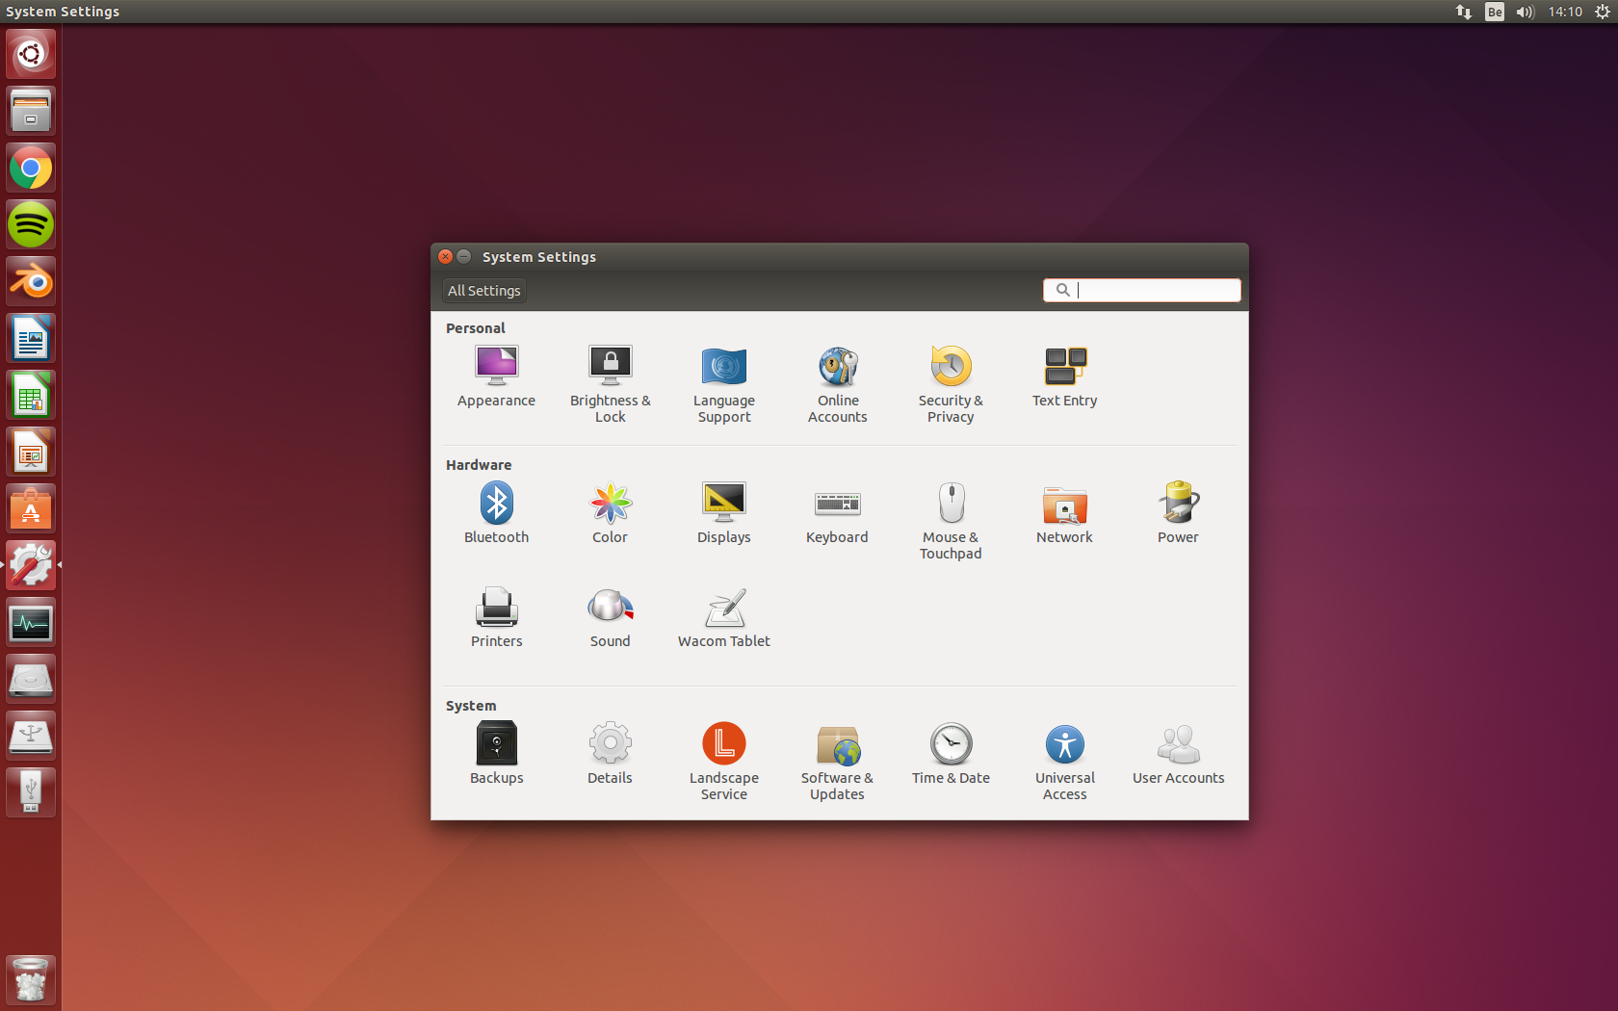Open the Ubuntu Dash from the launcher
This screenshot has width=1618, height=1011.
click(31, 54)
